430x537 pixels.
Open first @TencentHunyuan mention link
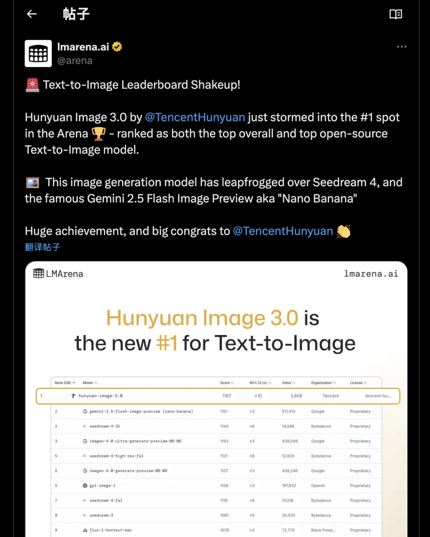(x=195, y=117)
